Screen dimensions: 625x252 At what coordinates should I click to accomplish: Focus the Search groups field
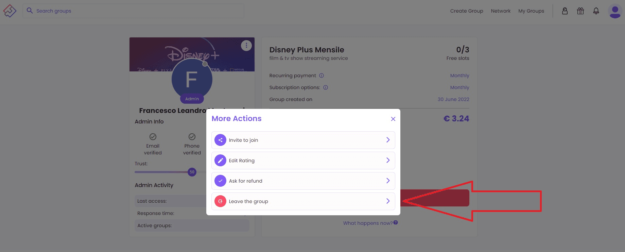coord(133,11)
